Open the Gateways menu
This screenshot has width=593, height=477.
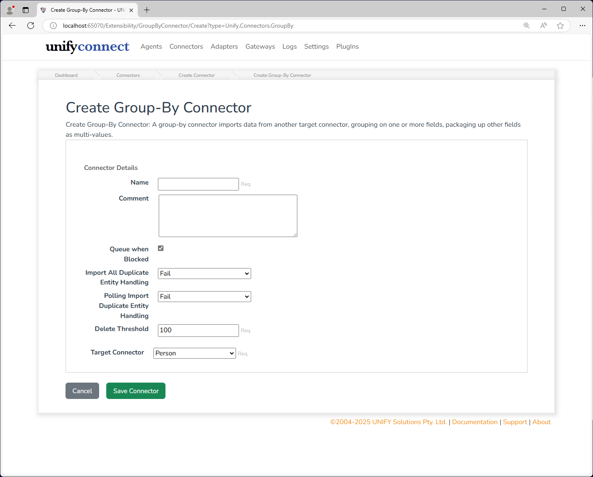(x=260, y=47)
